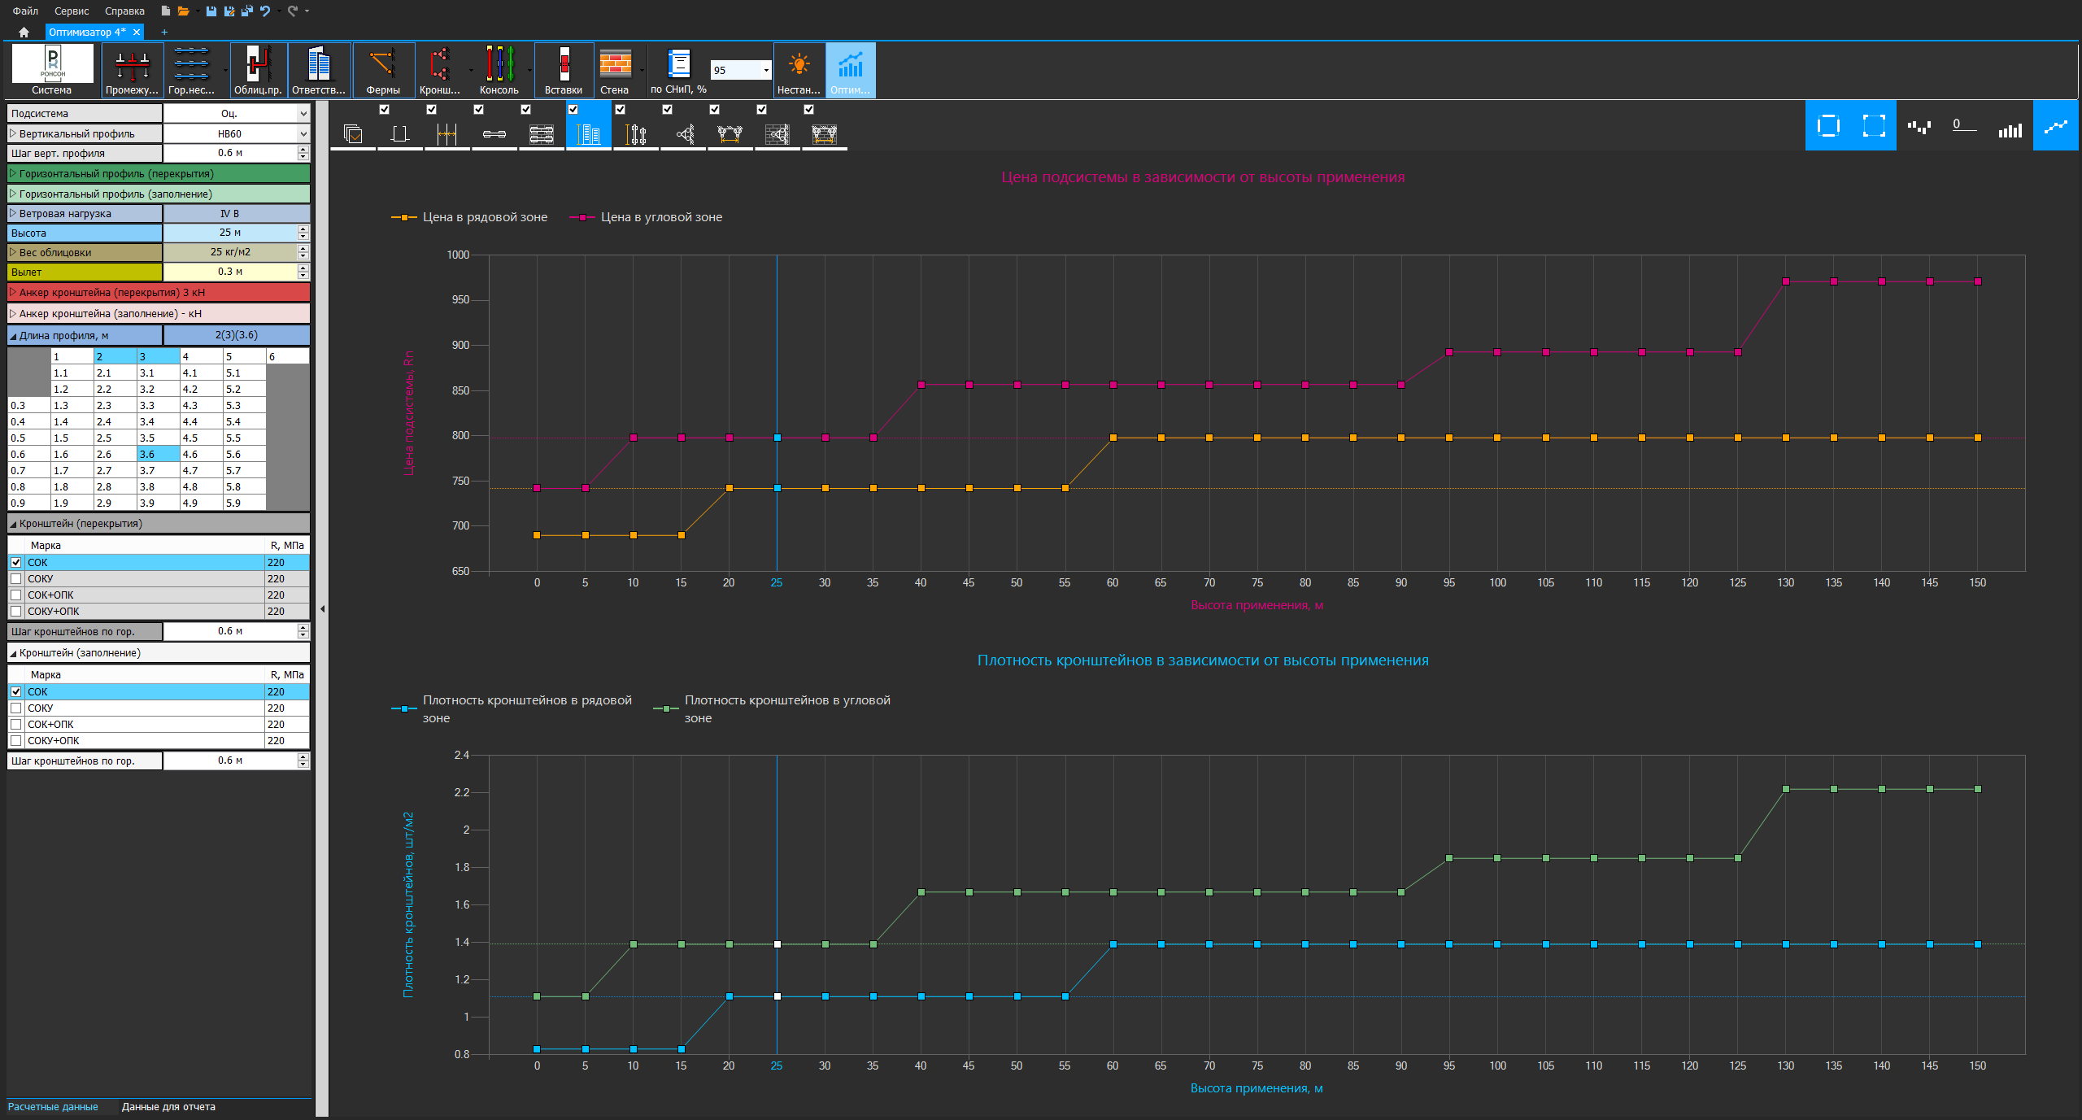Select the stacked-sheets check-all icon
This screenshot has width=2082, height=1120.
353,133
